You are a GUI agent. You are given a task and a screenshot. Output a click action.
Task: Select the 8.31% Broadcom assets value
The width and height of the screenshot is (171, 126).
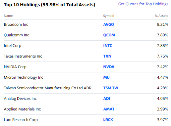tap(162, 24)
